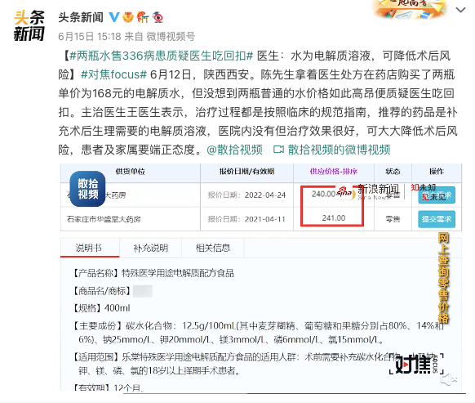Screen dimensions: 475x403
Task: Click the 微博视频号 source link
Action: tap(171, 37)
